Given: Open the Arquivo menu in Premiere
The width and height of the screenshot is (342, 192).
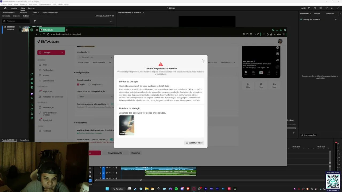Looking at the screenshot, I should 3,5.
